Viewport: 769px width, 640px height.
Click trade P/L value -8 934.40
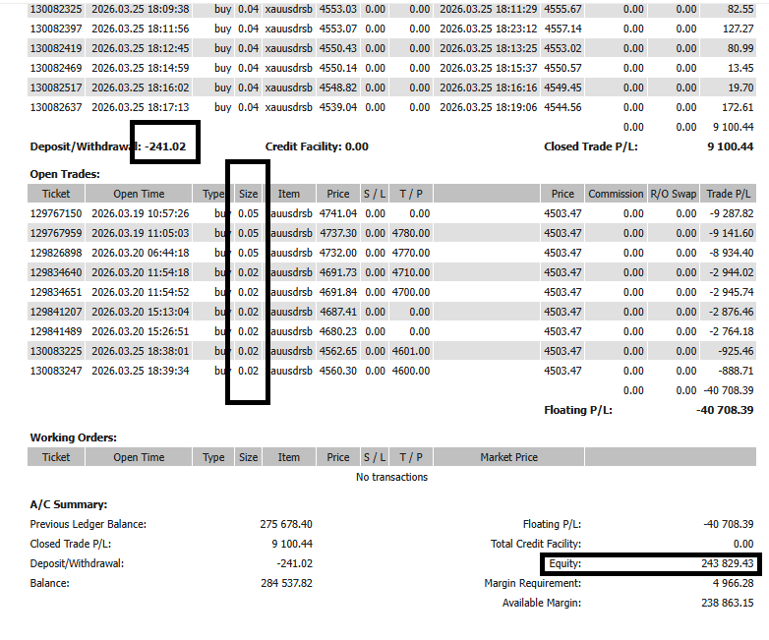coord(732,253)
